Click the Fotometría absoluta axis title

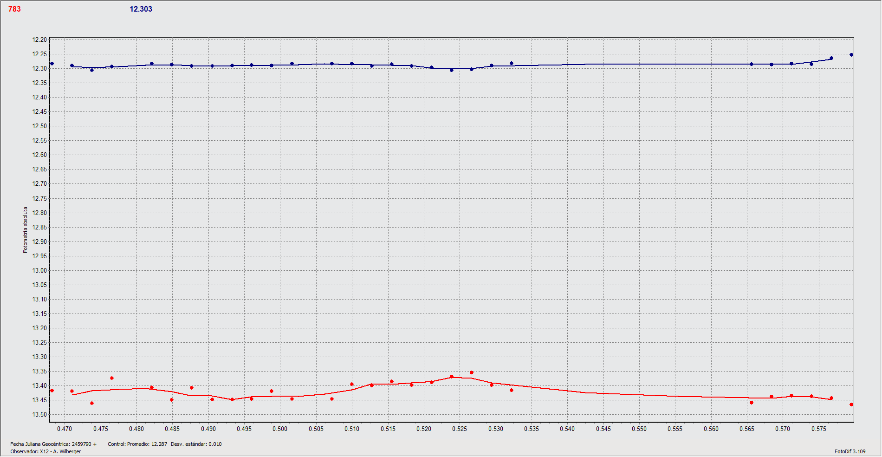[26, 230]
